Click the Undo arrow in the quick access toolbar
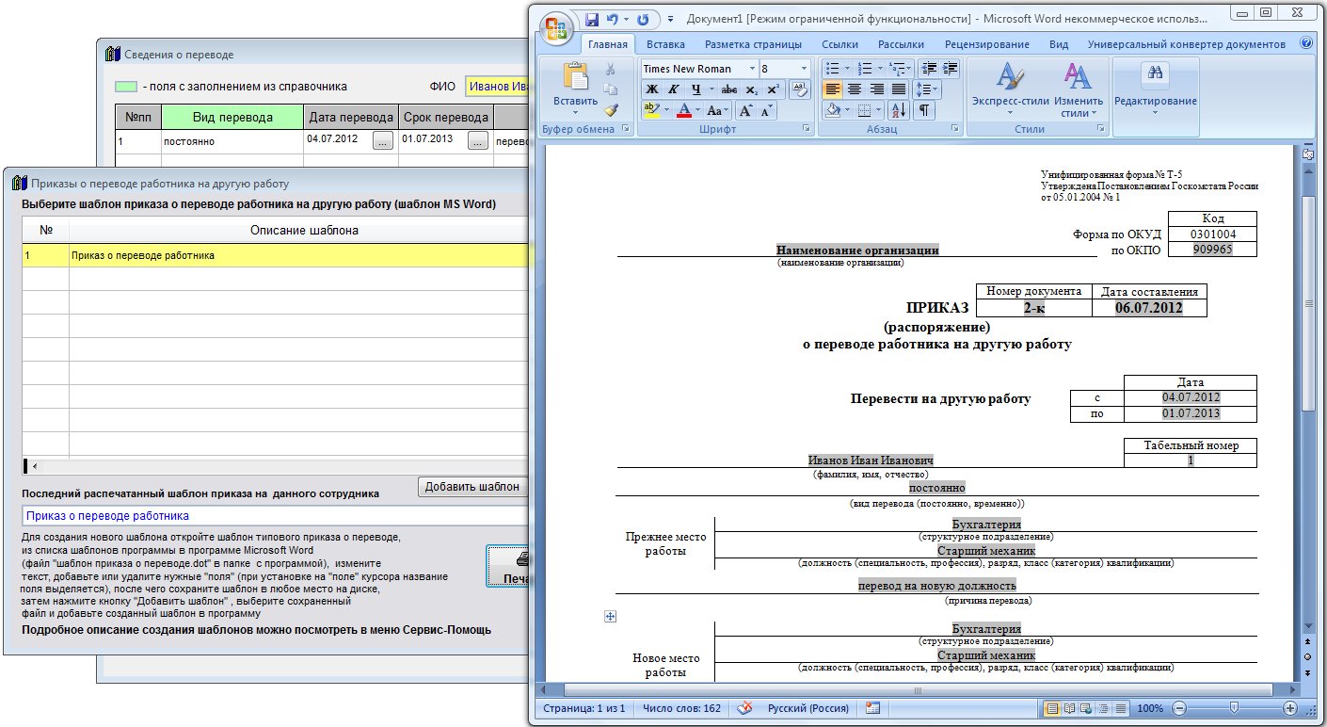Image resolution: width=1327 pixels, height=727 pixels. (x=613, y=19)
